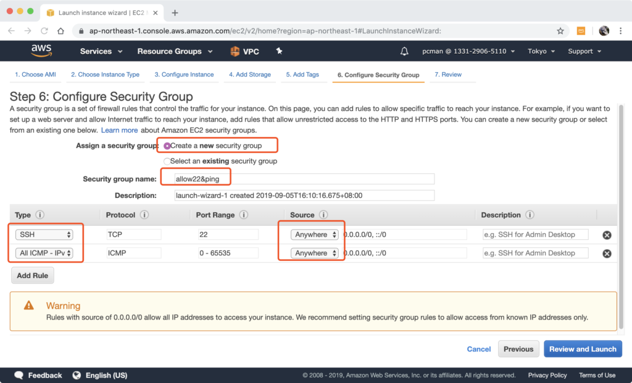Open the Chrome three-dot menu
Image resolution: width=632 pixels, height=383 pixels.
(x=621, y=31)
